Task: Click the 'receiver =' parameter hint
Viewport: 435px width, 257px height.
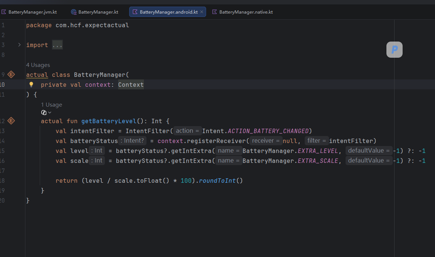Action: [x=266, y=140]
